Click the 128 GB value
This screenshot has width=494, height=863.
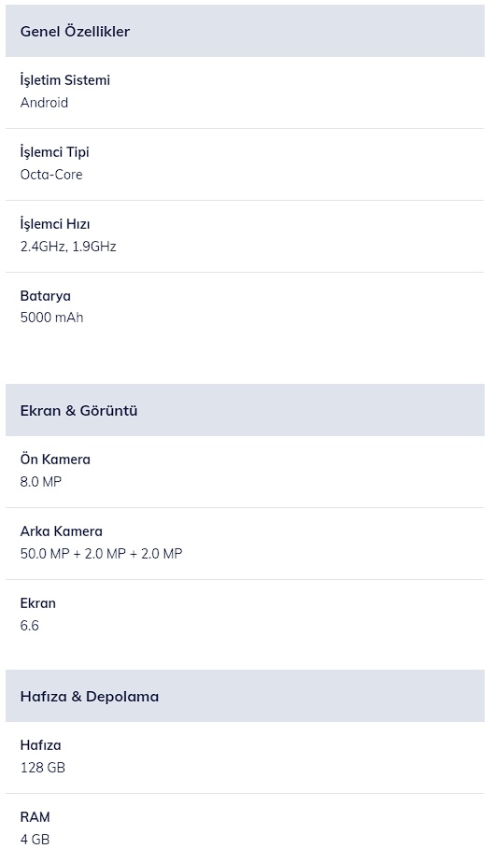tap(42, 767)
